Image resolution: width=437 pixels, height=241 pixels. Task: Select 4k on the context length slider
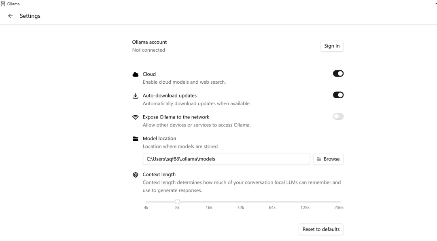[146, 202]
